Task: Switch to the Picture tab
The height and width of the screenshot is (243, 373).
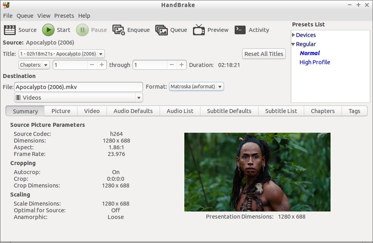Action: pos(60,111)
